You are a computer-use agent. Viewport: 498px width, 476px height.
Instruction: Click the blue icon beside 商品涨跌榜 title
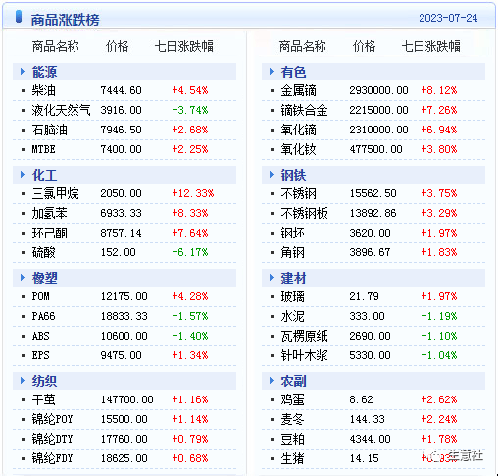pyautogui.click(x=19, y=17)
